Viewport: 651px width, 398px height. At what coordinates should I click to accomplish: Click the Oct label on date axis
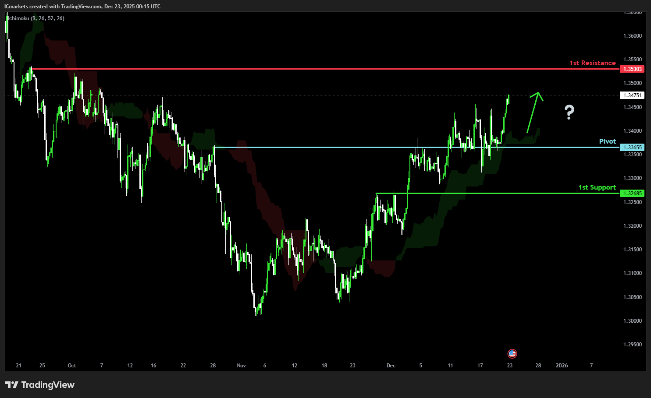pos(72,366)
